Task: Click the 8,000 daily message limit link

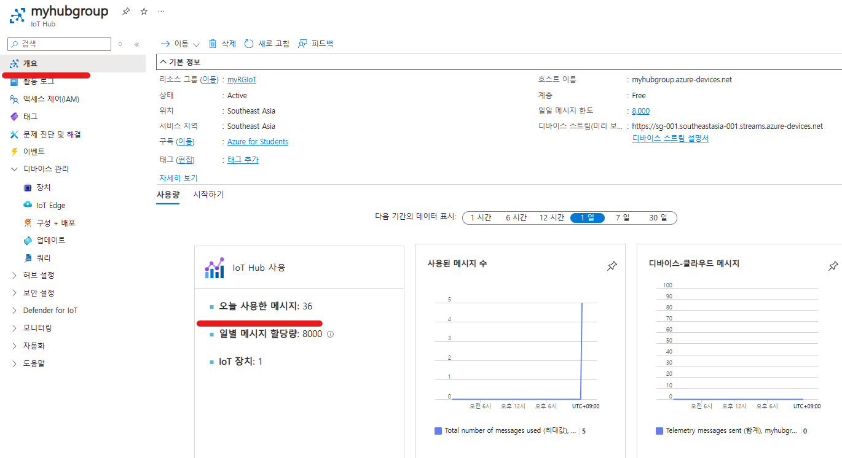Action: 640,111
